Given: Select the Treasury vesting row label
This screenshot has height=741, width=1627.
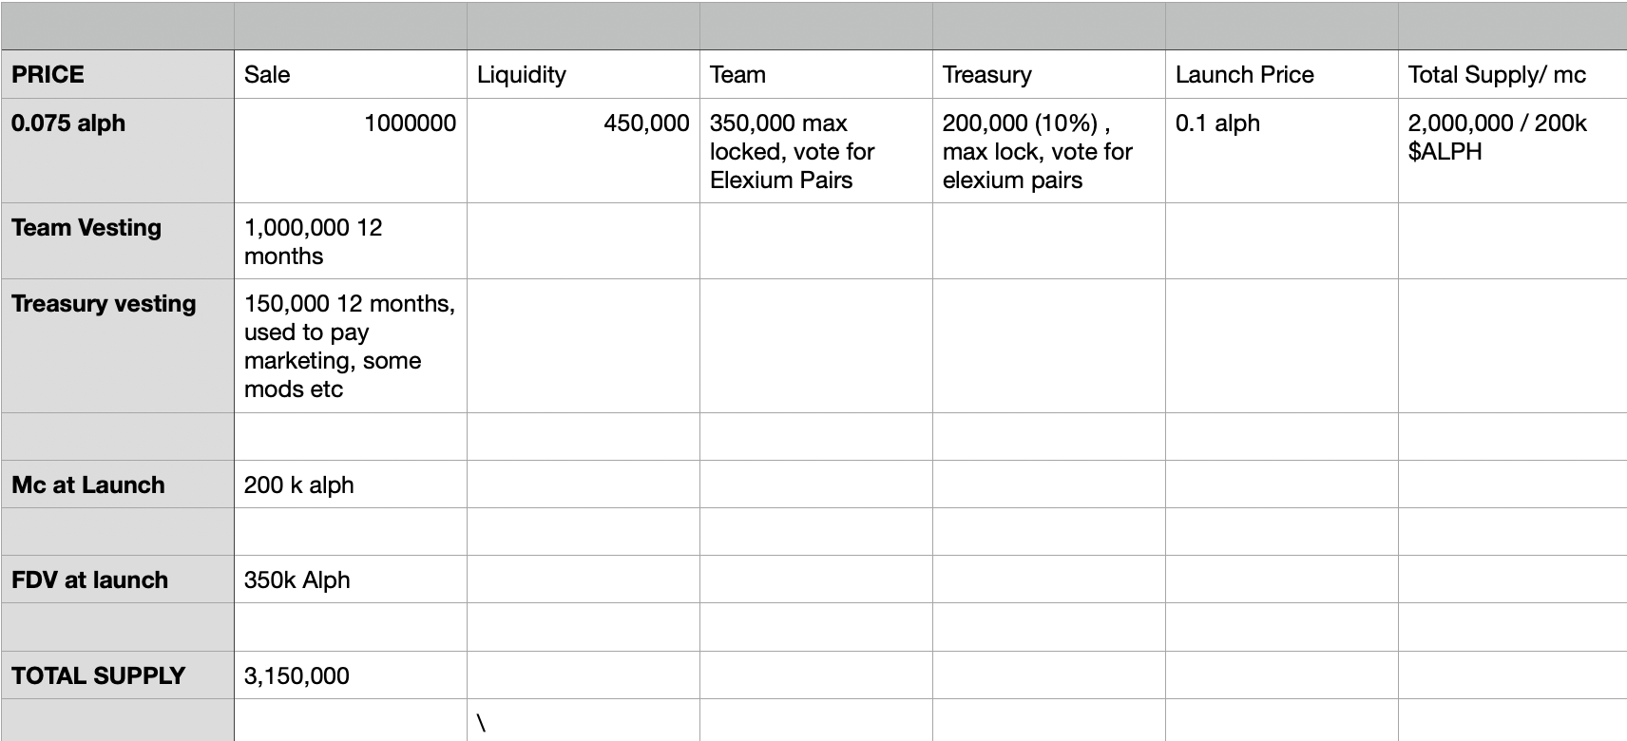Looking at the screenshot, I should (x=117, y=345).
